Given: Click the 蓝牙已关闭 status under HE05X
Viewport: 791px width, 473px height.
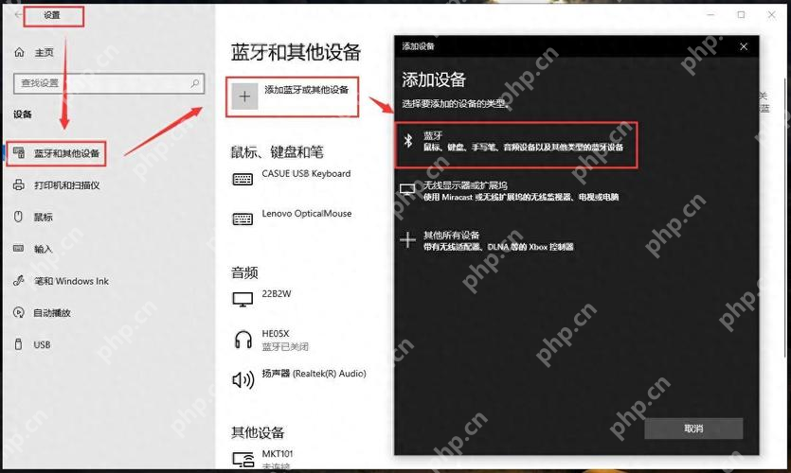Looking at the screenshot, I should pyautogui.click(x=285, y=346).
